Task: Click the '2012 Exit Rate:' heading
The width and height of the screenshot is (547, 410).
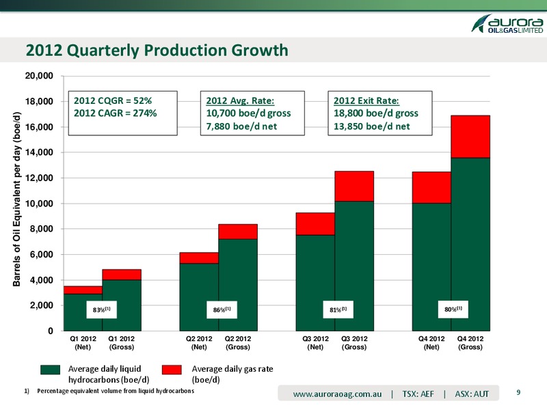Action: pos(366,100)
